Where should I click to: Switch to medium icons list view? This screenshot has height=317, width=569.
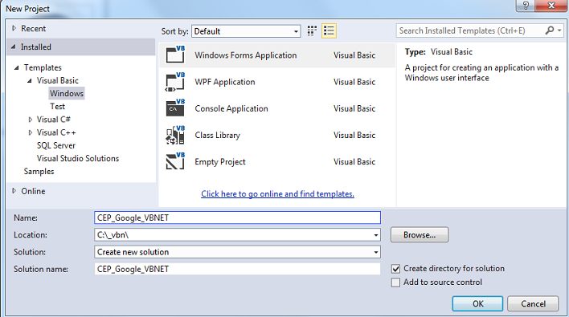pyautogui.click(x=329, y=30)
